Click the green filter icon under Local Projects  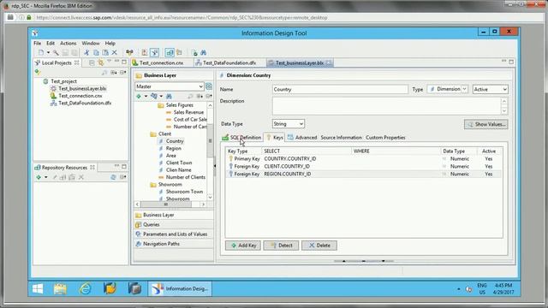38,72
